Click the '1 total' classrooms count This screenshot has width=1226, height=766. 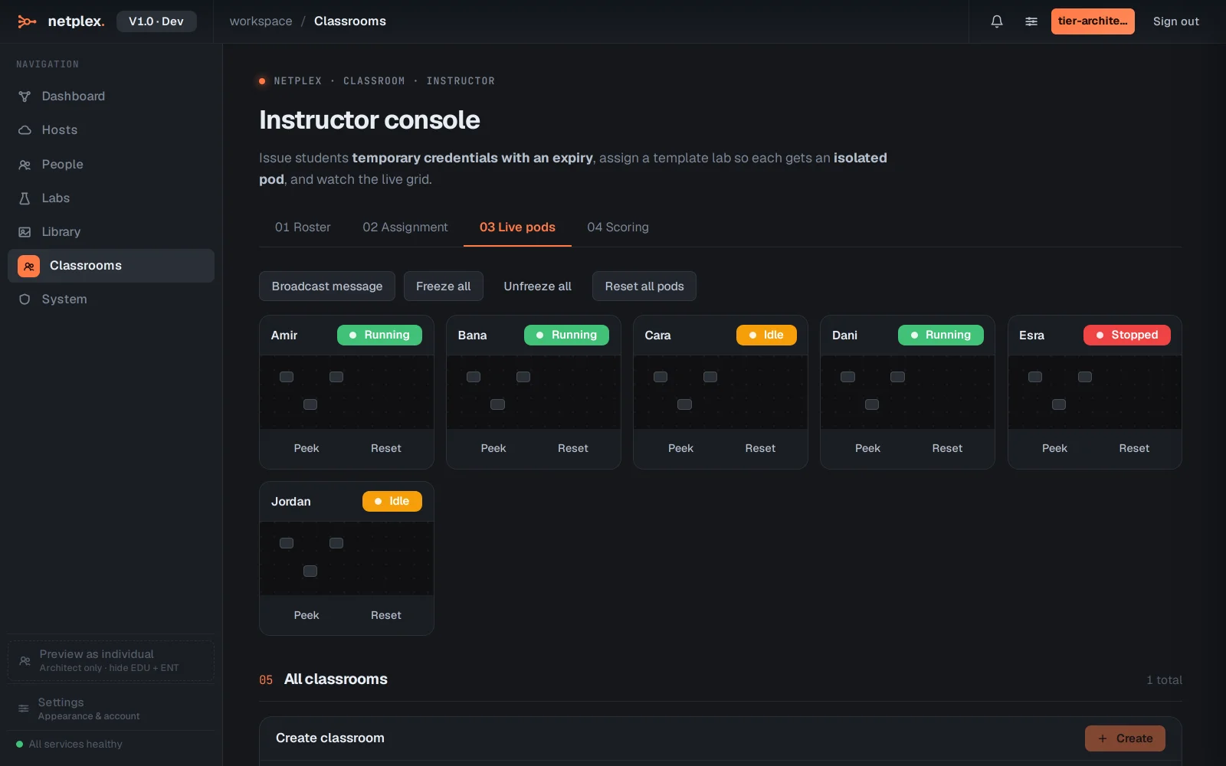(1164, 680)
